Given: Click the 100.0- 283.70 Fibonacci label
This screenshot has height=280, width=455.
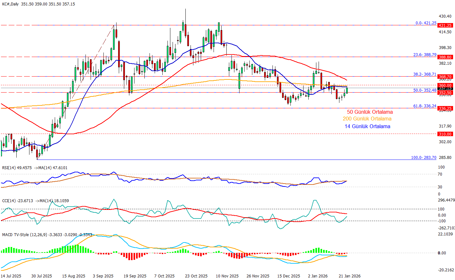Looking at the screenshot, I should pyautogui.click(x=424, y=158).
